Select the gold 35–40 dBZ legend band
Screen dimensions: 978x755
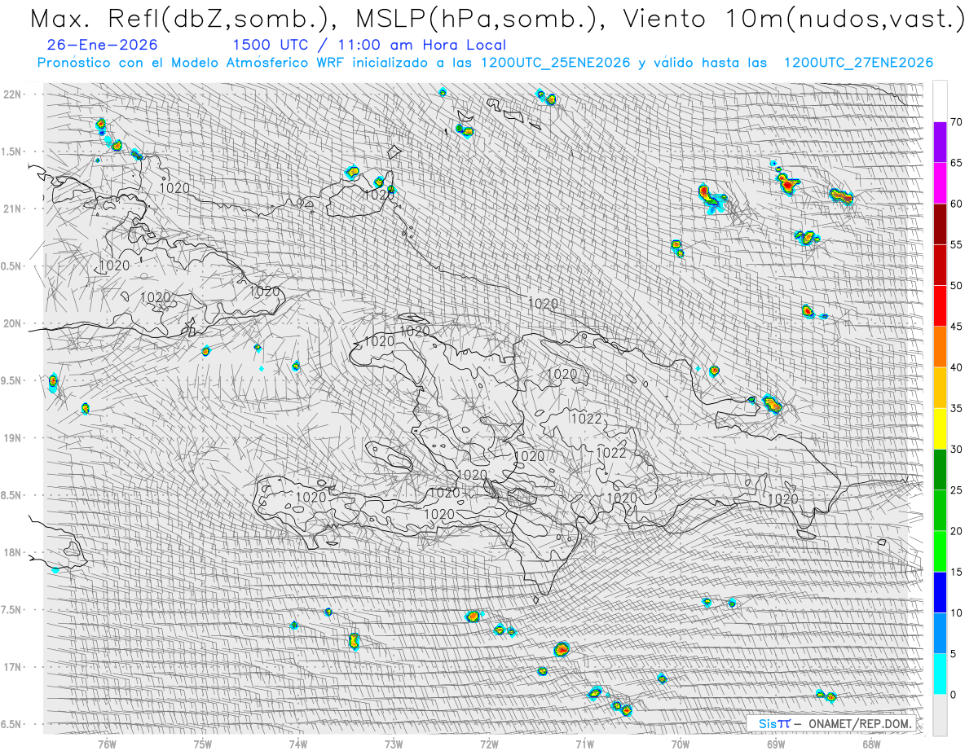[x=940, y=388]
